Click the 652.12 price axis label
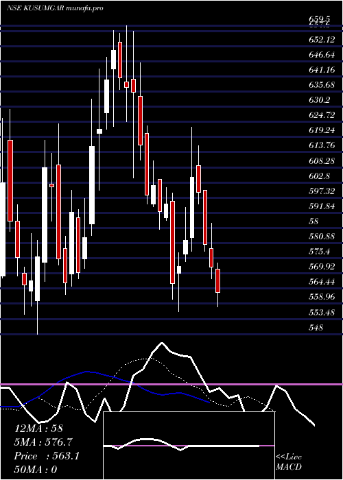The image size is (343, 480). coord(322,40)
